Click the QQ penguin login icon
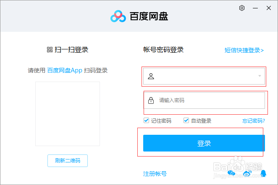This screenshot has height=185, width=278. pos(263,173)
